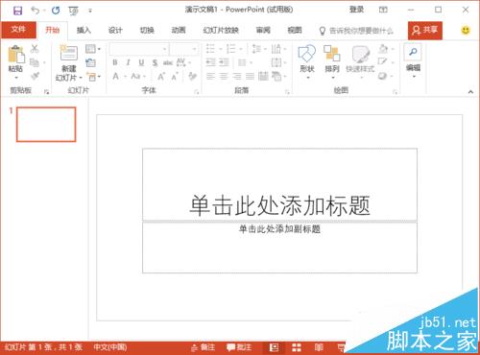
Task: Click the Increase List Level icon
Action: [224, 62]
